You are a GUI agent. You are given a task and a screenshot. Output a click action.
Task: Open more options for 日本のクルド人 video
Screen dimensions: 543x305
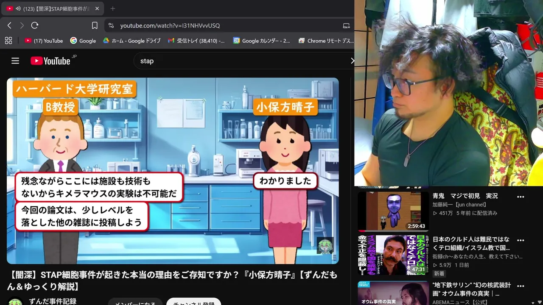pyautogui.click(x=521, y=240)
